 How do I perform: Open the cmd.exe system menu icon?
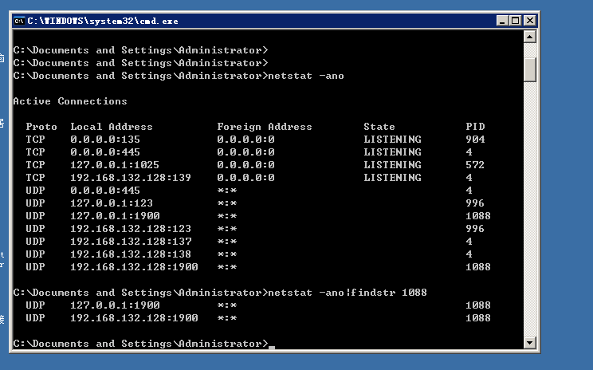pos(19,20)
